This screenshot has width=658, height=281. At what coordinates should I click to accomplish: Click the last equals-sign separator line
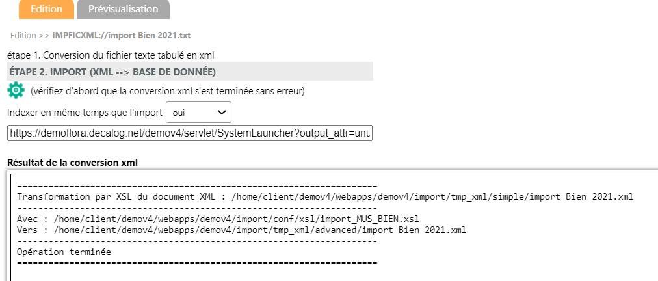(197, 263)
